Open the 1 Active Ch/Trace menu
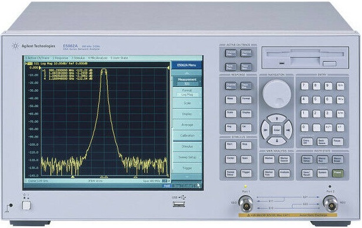 click(x=37, y=58)
